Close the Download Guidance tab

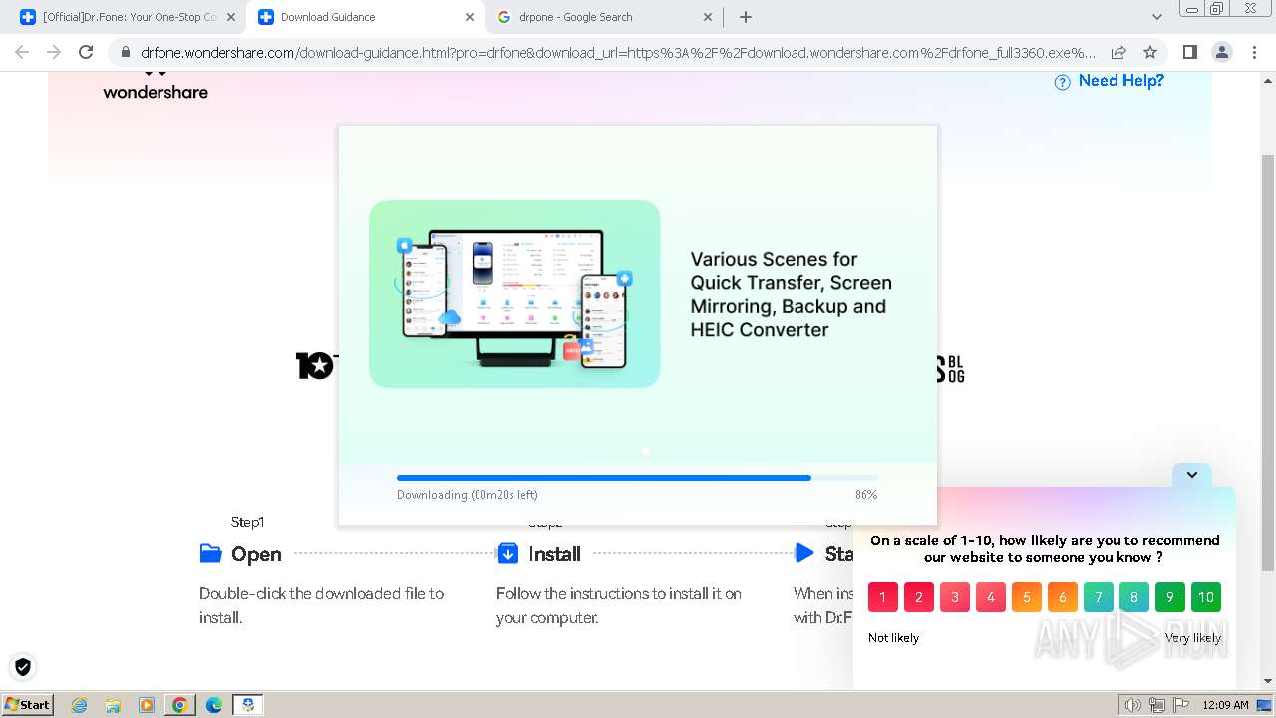[470, 17]
